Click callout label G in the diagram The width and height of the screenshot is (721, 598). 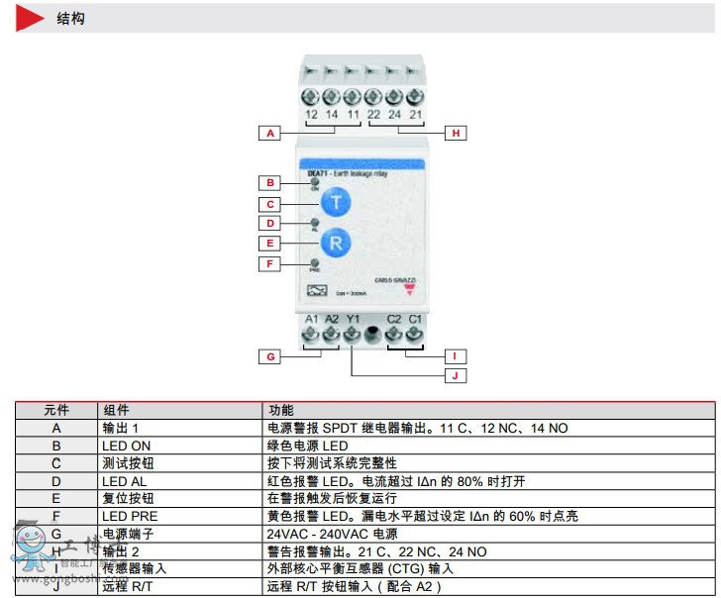[270, 356]
